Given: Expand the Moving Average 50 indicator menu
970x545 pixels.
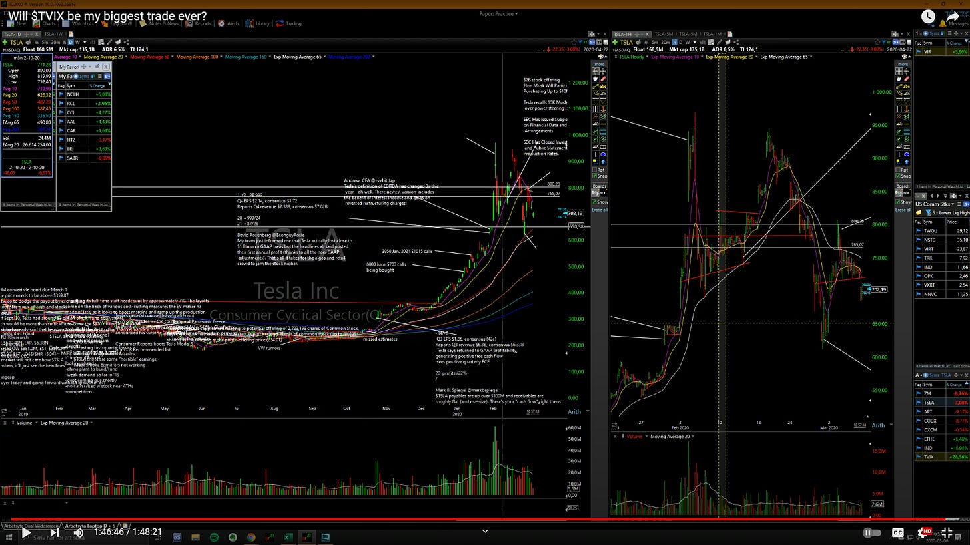Looking at the screenshot, I should 172,57.
